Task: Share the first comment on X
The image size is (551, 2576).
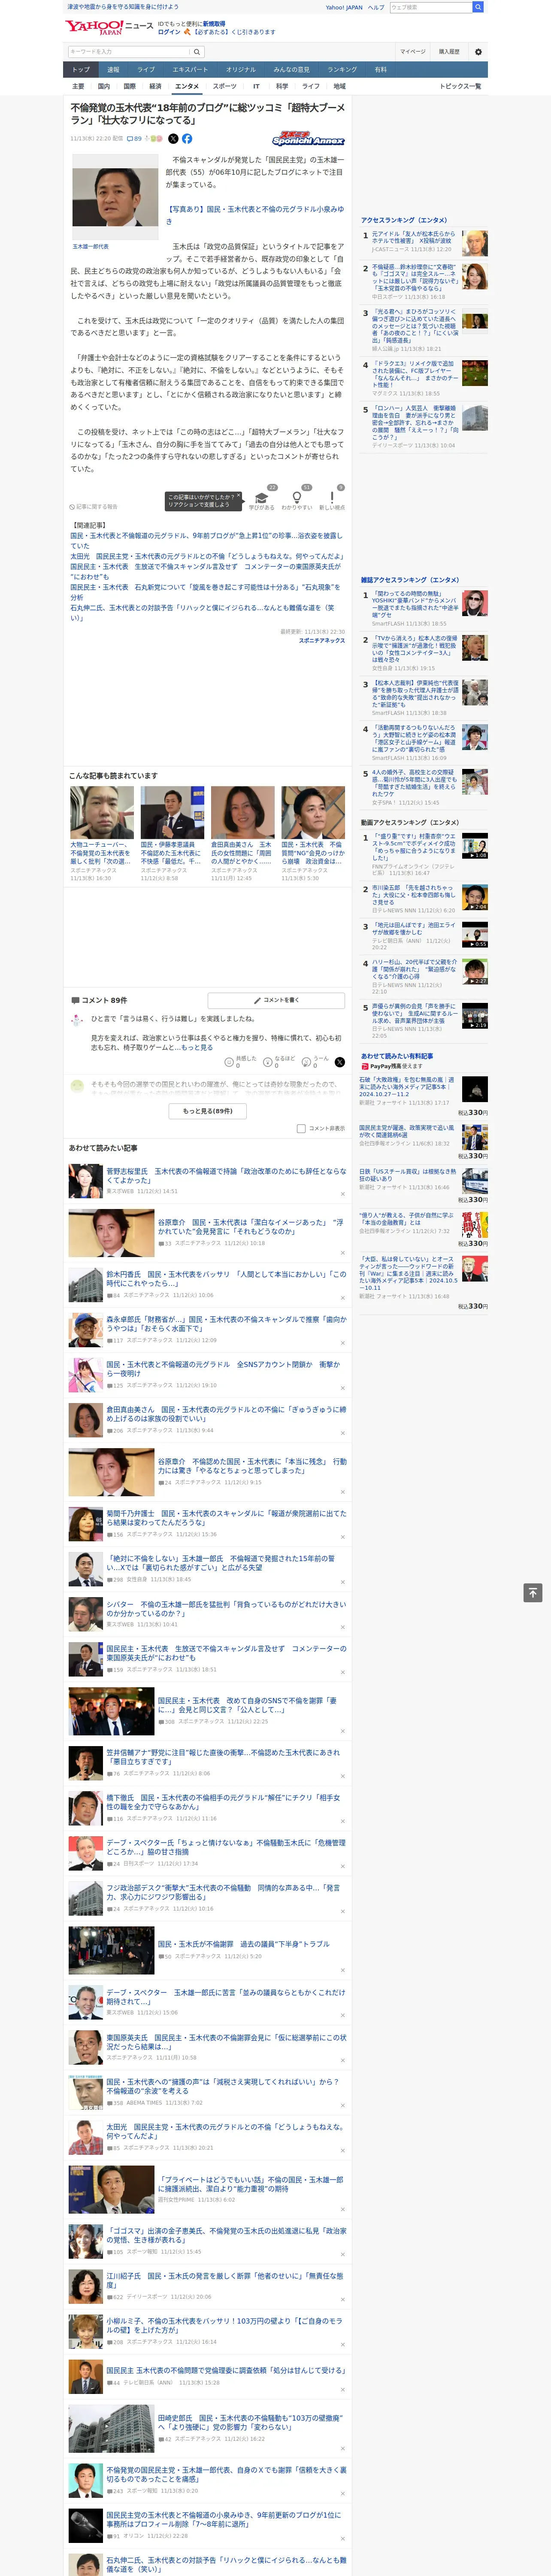Action: (339, 1062)
